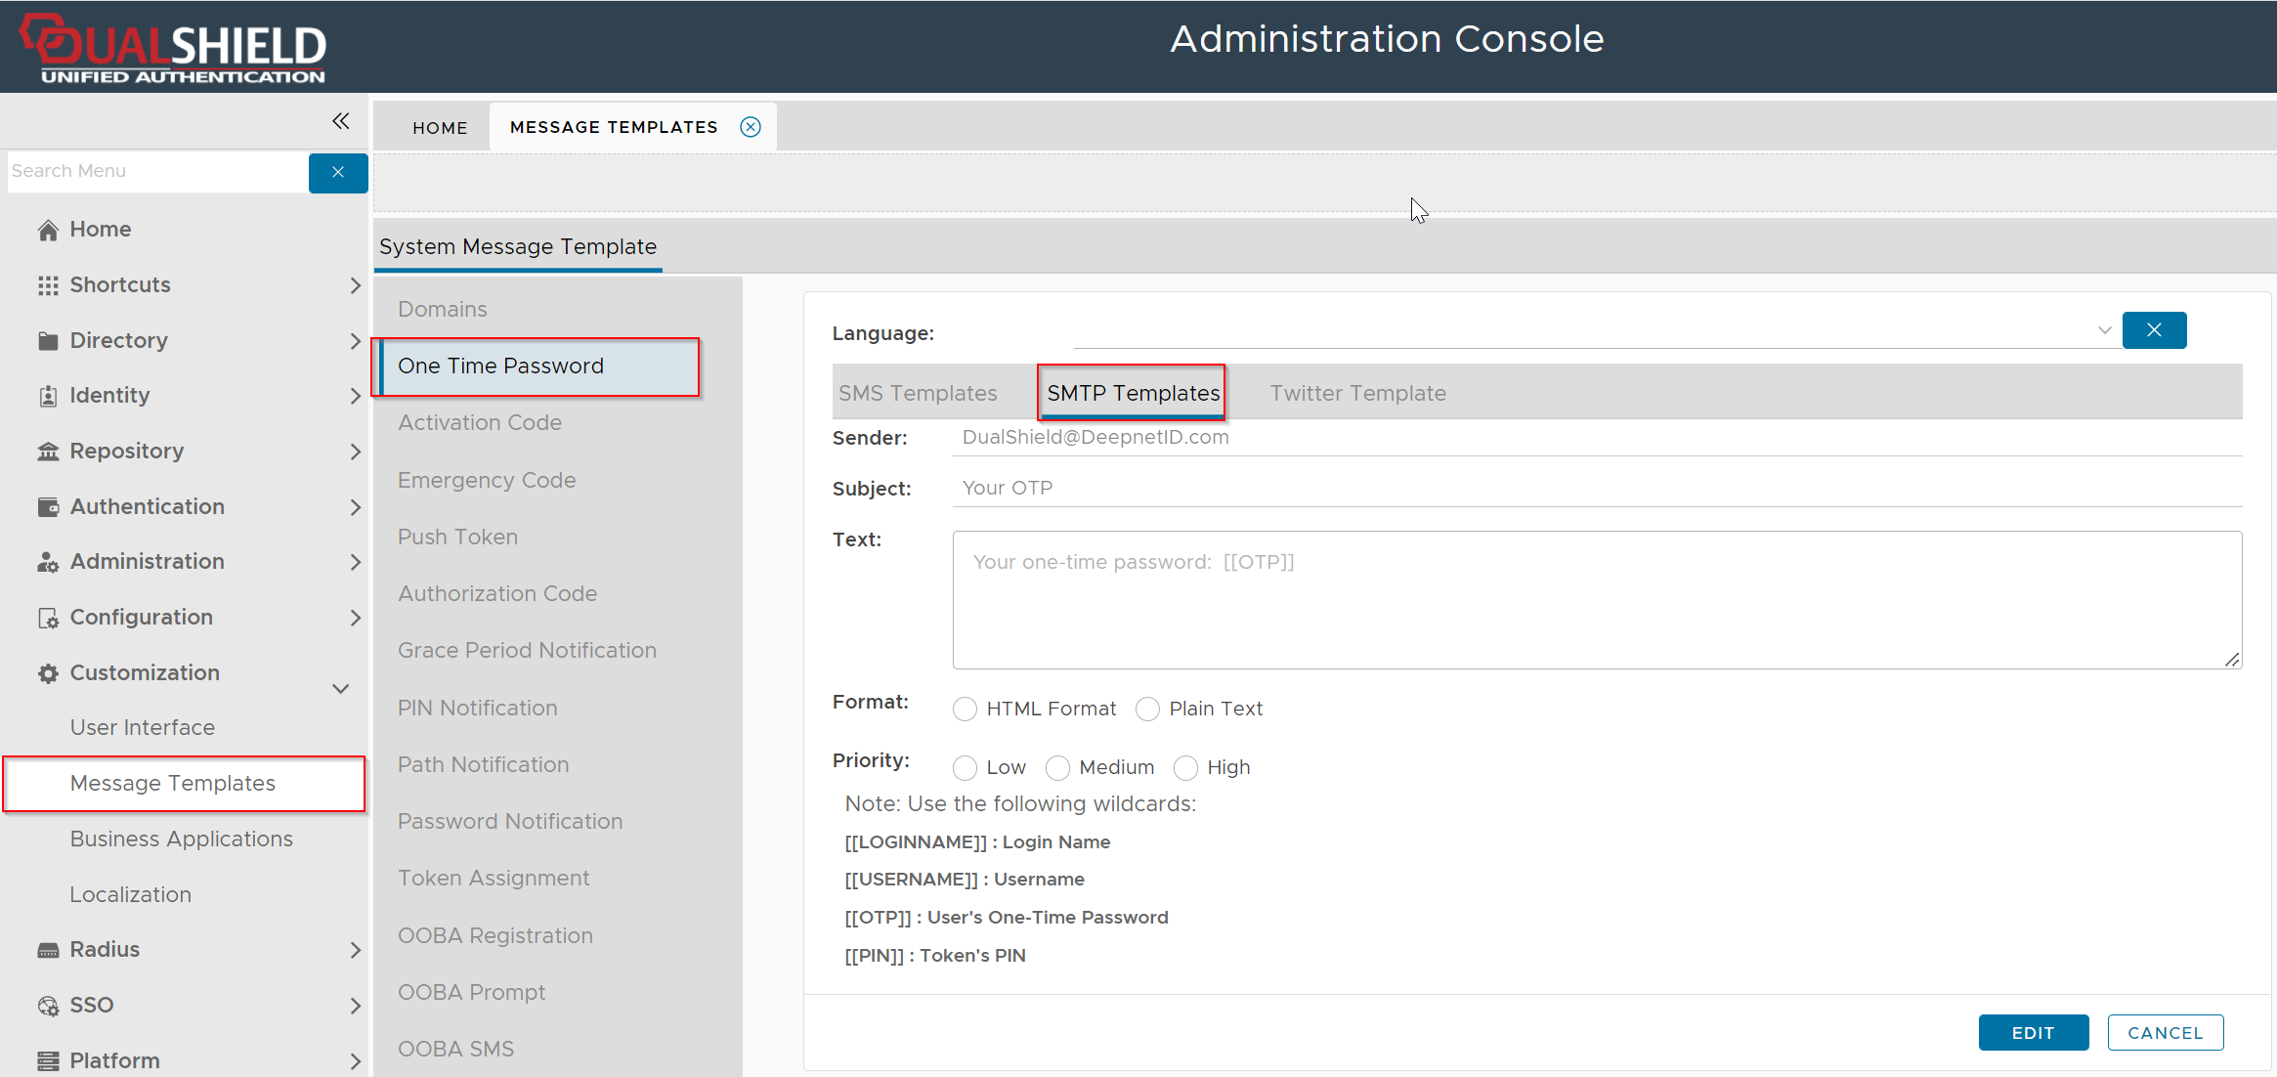The image size is (2277, 1077).
Task: Click the CANCEL button
Action: 2165,1033
